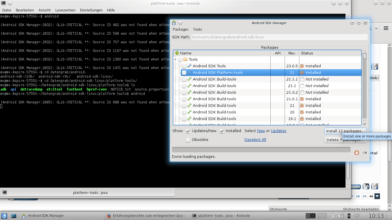This screenshot has width=392, height=220.
Task: Click the Tools folder icon in package tree
Action: tap(185, 59)
